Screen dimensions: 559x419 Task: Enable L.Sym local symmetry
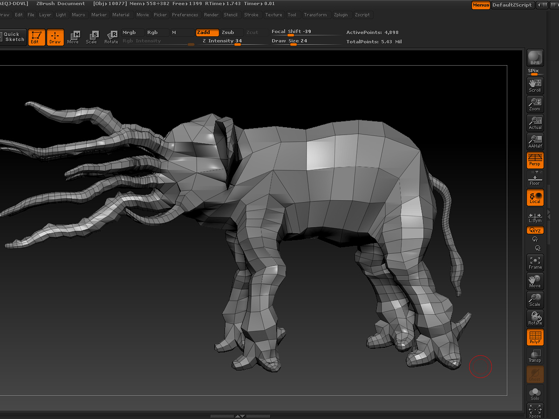tap(535, 217)
